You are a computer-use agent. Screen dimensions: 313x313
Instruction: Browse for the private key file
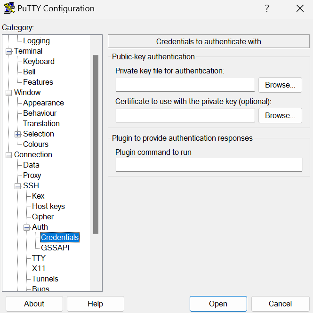[280, 85]
